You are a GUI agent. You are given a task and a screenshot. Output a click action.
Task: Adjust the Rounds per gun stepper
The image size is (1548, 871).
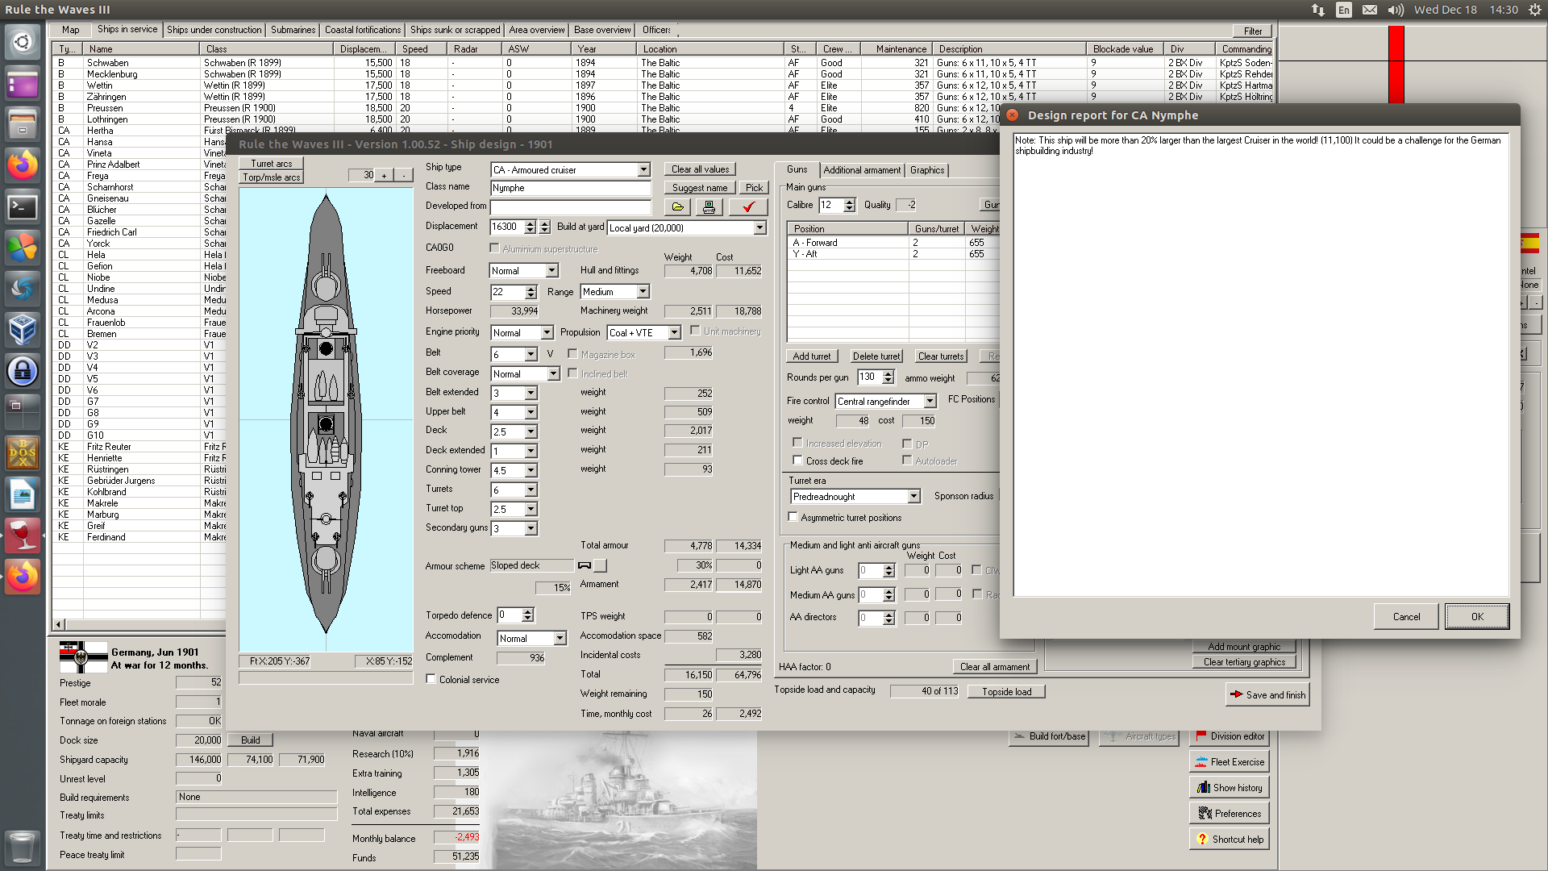[x=888, y=377]
